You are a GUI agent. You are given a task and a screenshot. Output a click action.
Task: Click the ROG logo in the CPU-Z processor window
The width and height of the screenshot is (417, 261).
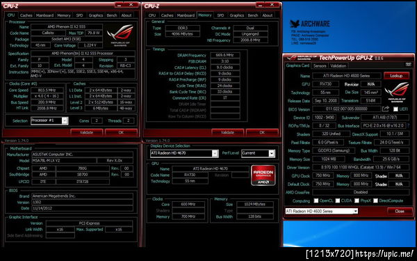[120, 35]
